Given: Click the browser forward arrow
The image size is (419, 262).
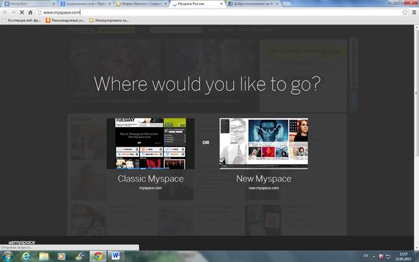Looking at the screenshot, I should tap(14, 12).
